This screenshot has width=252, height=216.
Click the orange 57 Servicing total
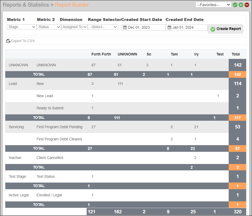[x=237, y=149]
